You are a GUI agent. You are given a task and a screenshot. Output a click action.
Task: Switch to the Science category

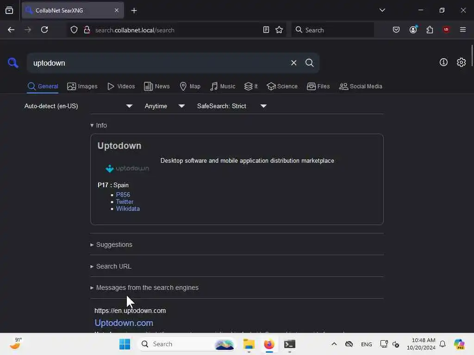coord(282,86)
